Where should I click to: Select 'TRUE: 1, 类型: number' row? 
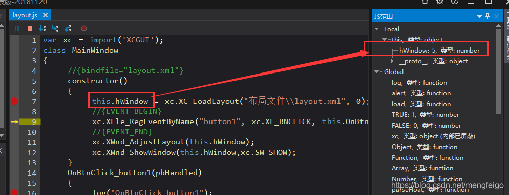pyautogui.click(x=425, y=114)
